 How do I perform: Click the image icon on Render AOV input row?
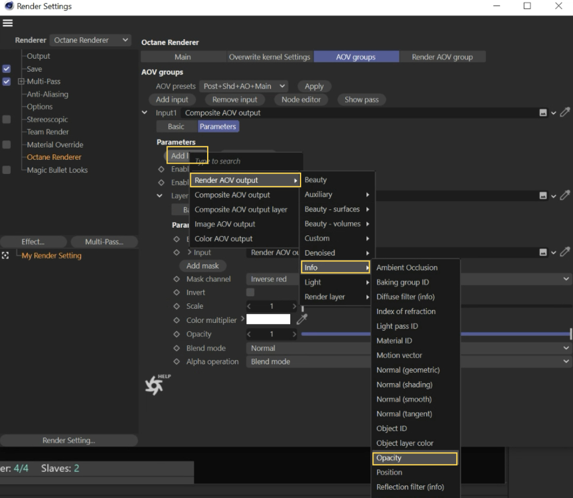coord(543,252)
